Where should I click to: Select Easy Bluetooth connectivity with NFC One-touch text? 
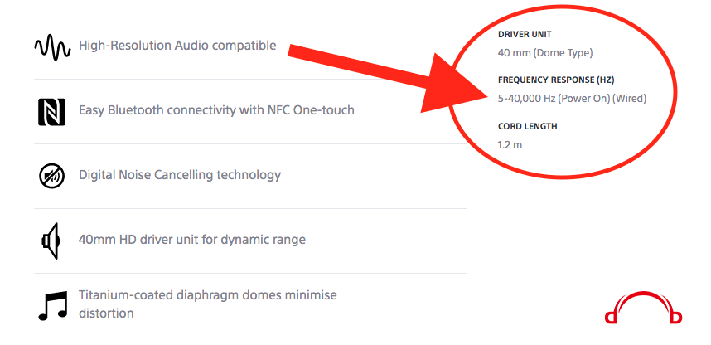(x=216, y=110)
